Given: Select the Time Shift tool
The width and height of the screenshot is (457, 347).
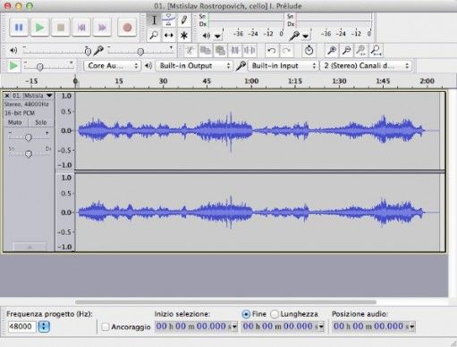Looking at the screenshot, I should [x=169, y=35].
